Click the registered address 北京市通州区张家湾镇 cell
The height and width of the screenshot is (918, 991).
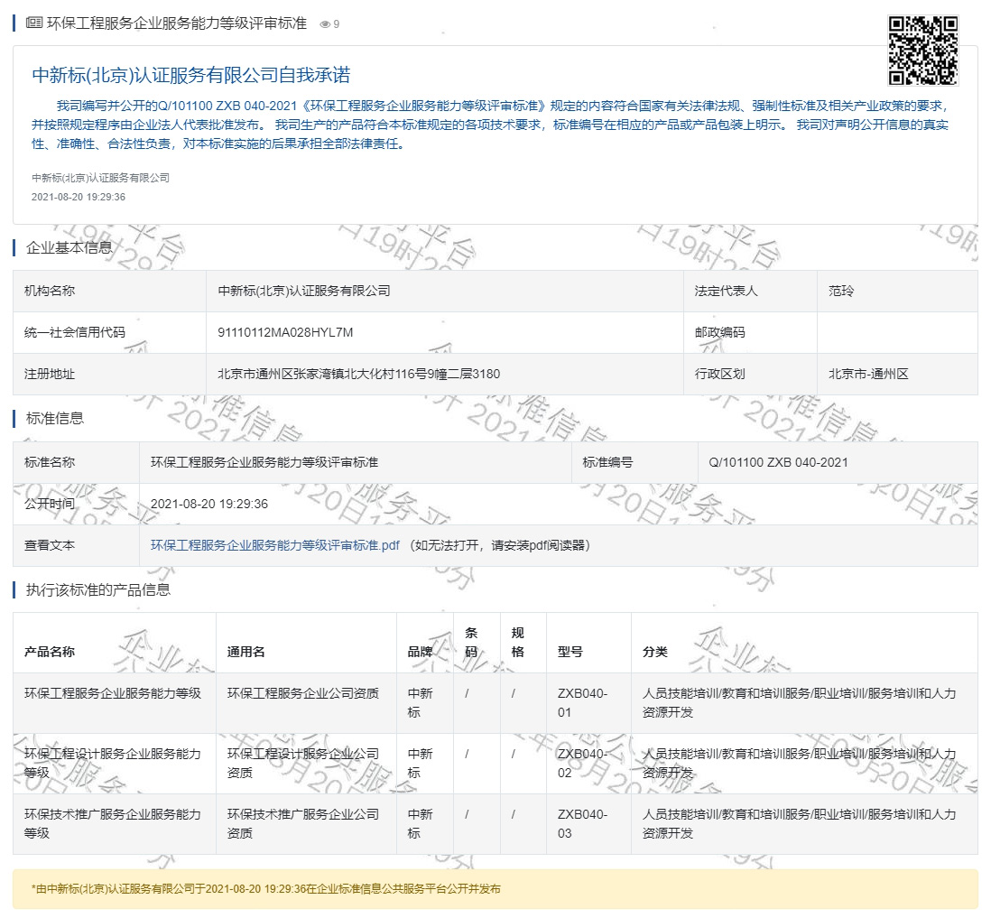444,375
